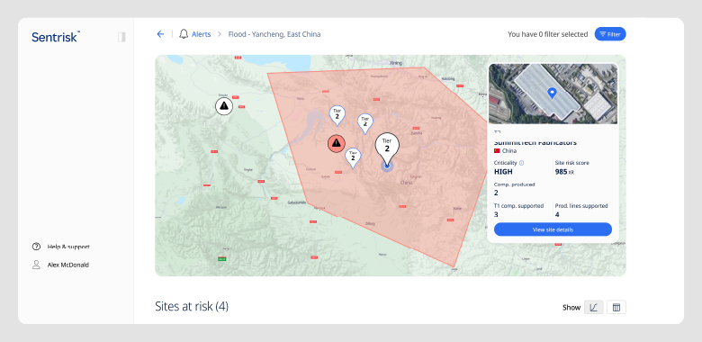Viewport: 702px width, 342px height.
Task: Click the 'T1 comp. supported' label
Action: [x=519, y=206]
